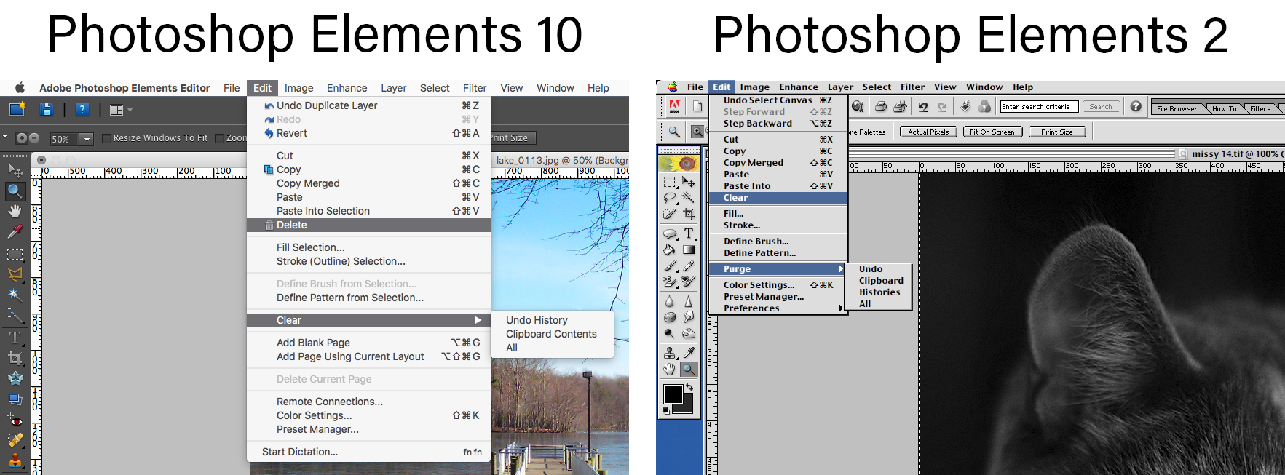Choose Fill Selection in Elements 10 Edit menu

(368, 247)
